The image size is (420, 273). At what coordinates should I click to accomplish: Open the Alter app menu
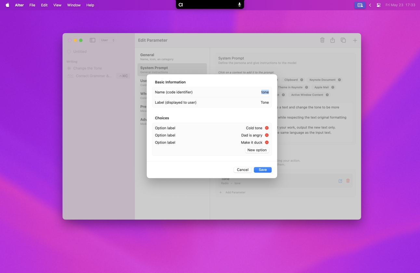point(19,5)
